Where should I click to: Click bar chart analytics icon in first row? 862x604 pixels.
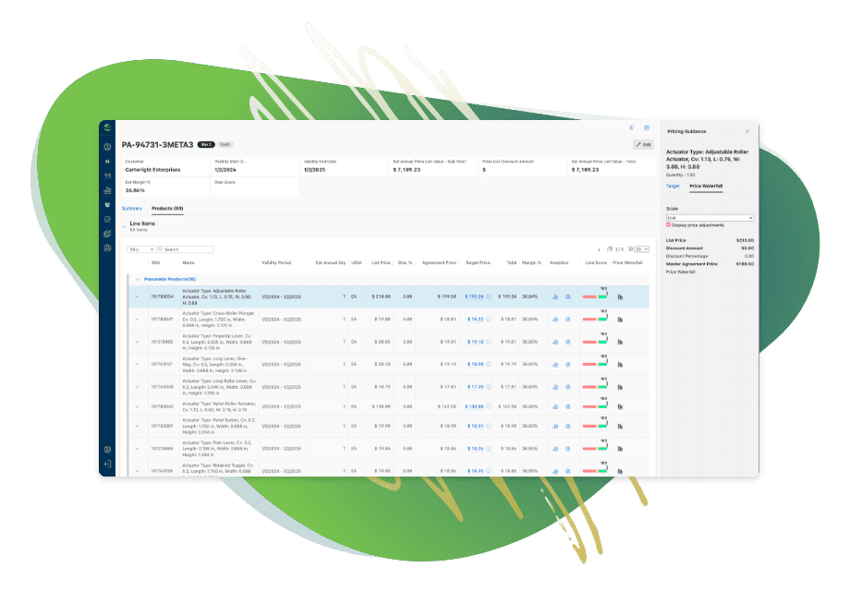(555, 296)
